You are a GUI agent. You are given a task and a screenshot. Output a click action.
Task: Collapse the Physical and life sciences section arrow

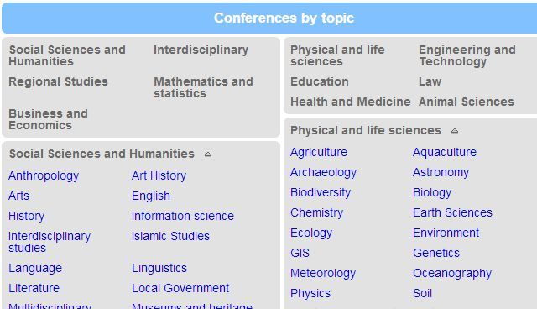pos(455,131)
